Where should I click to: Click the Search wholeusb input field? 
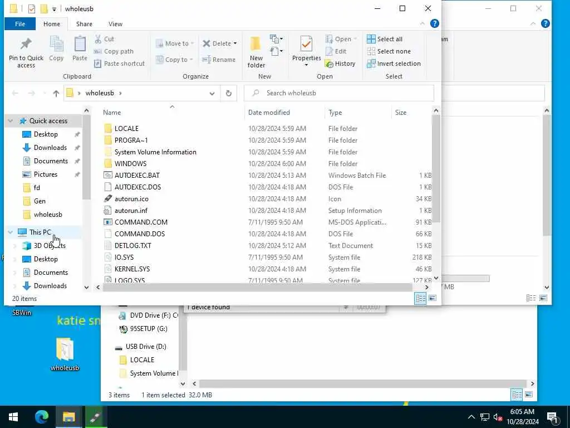point(339,93)
